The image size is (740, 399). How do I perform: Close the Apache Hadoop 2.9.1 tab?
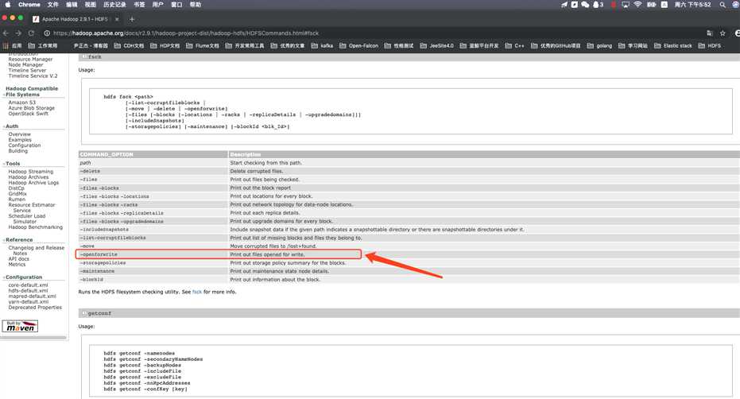click(x=117, y=19)
